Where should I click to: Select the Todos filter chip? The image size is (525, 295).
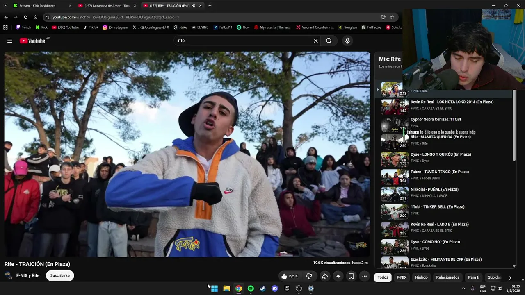(x=383, y=277)
